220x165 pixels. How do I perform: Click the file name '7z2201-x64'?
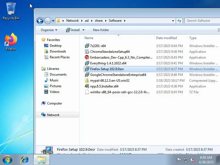[98, 46]
